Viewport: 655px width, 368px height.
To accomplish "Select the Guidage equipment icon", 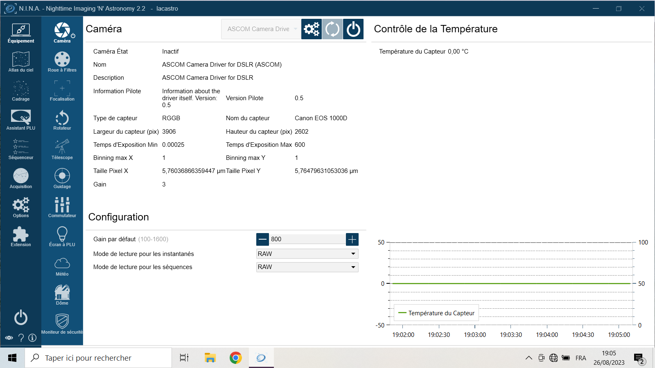I will (62, 179).
